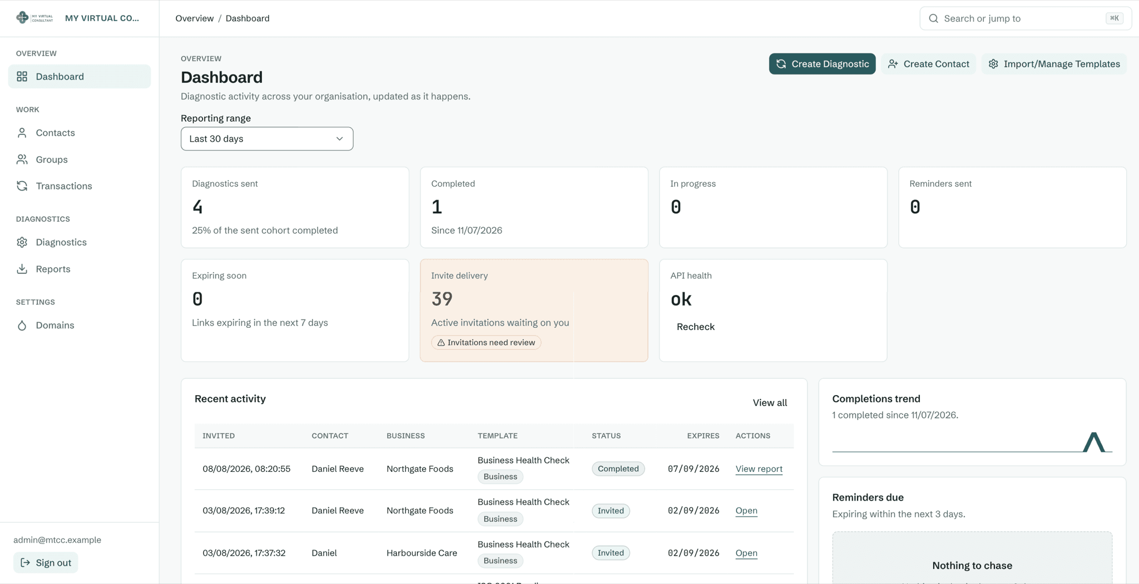Open the Domains settings page
This screenshot has height=584, width=1139.
pyautogui.click(x=80, y=326)
